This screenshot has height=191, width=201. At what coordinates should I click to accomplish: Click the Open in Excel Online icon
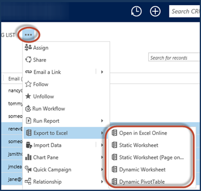pyautogui.click(x=114, y=133)
